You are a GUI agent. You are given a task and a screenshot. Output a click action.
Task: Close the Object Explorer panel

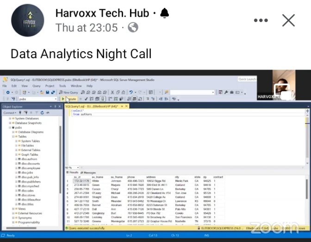point(60,106)
